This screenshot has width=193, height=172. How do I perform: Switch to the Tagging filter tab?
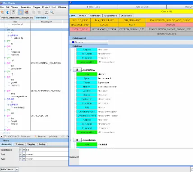31,144
